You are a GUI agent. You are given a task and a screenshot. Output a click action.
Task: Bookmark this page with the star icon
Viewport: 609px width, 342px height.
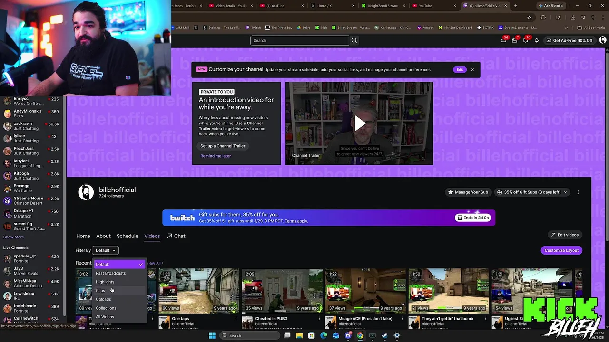[529, 18]
